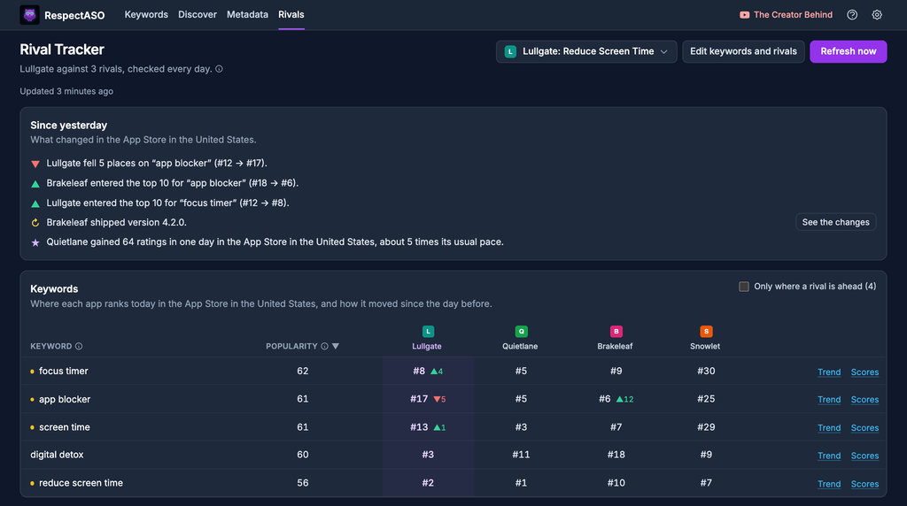
Task: Click the Refresh now button
Action: point(848,51)
